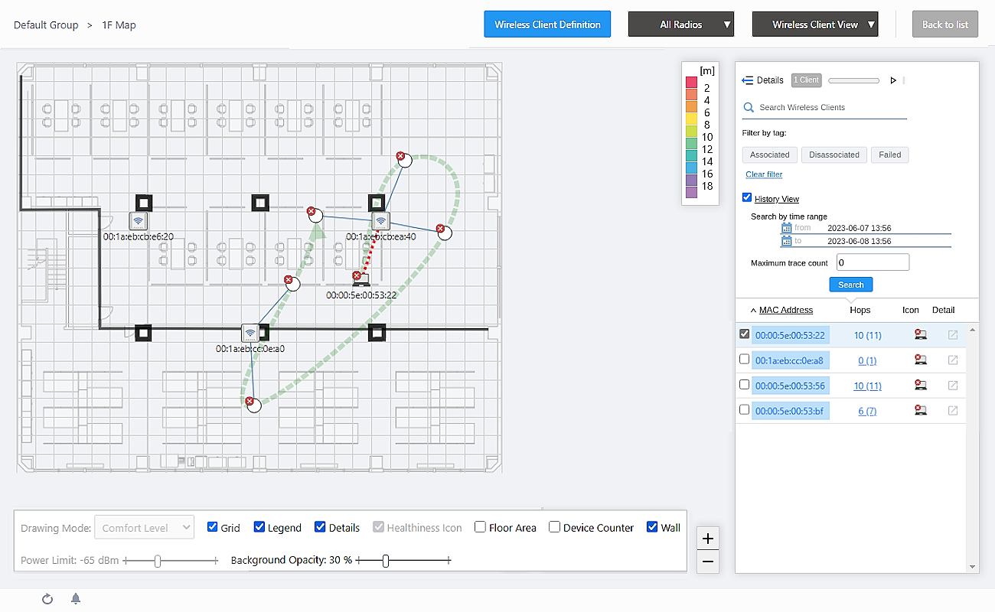
Task: Click the Wireless Client Definition button
Action: (x=547, y=24)
